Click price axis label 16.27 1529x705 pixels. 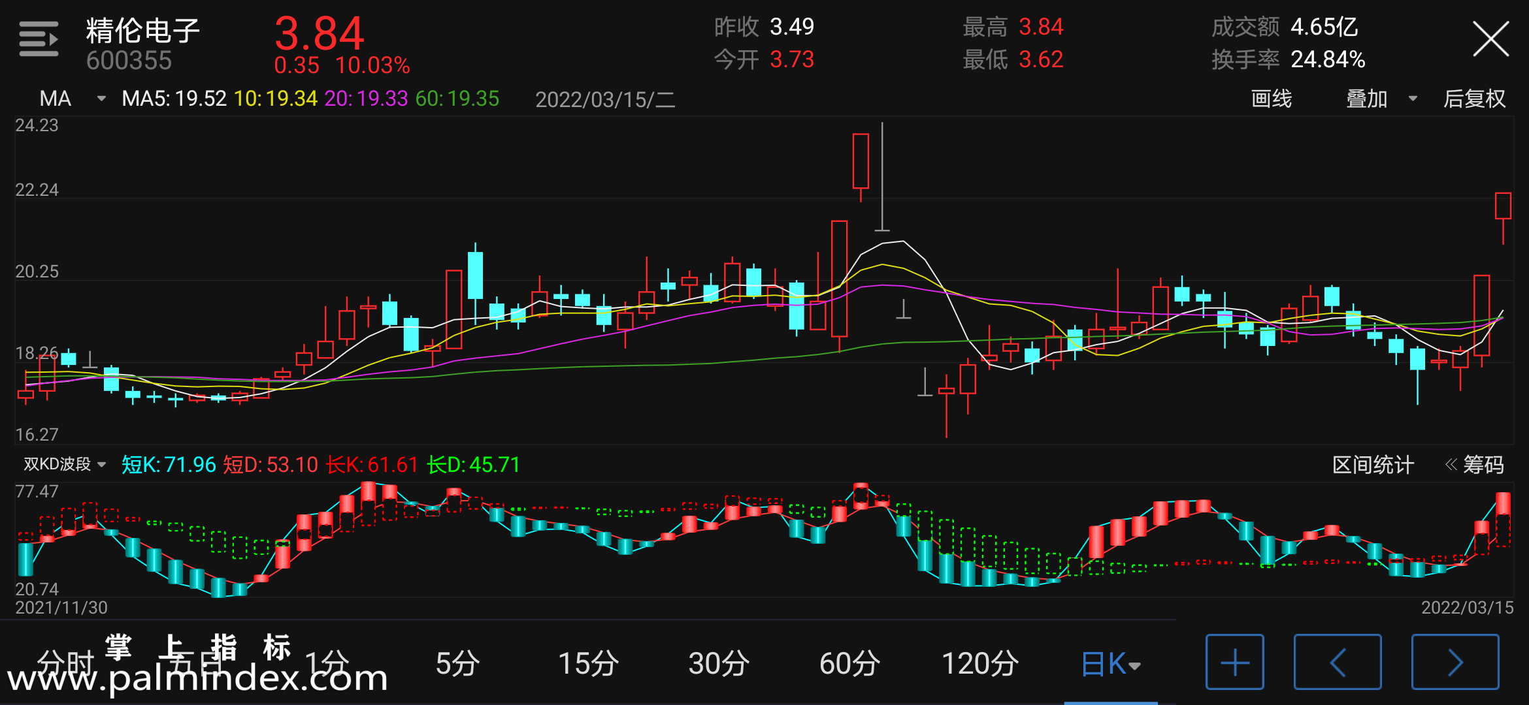[37, 435]
